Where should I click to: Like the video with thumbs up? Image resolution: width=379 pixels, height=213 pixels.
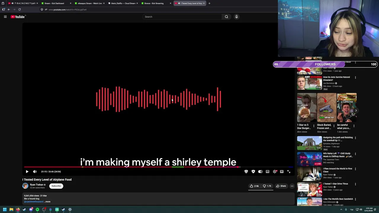[254, 186]
